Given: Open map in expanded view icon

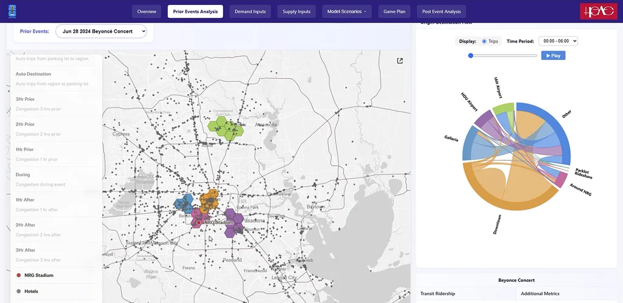Looking at the screenshot, I should pyautogui.click(x=400, y=61).
